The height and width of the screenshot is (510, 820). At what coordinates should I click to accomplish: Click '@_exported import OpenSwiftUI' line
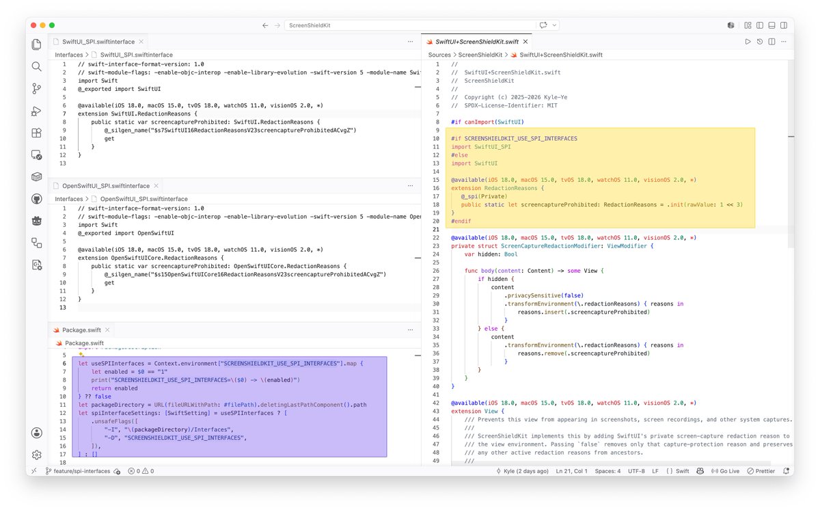(126, 232)
